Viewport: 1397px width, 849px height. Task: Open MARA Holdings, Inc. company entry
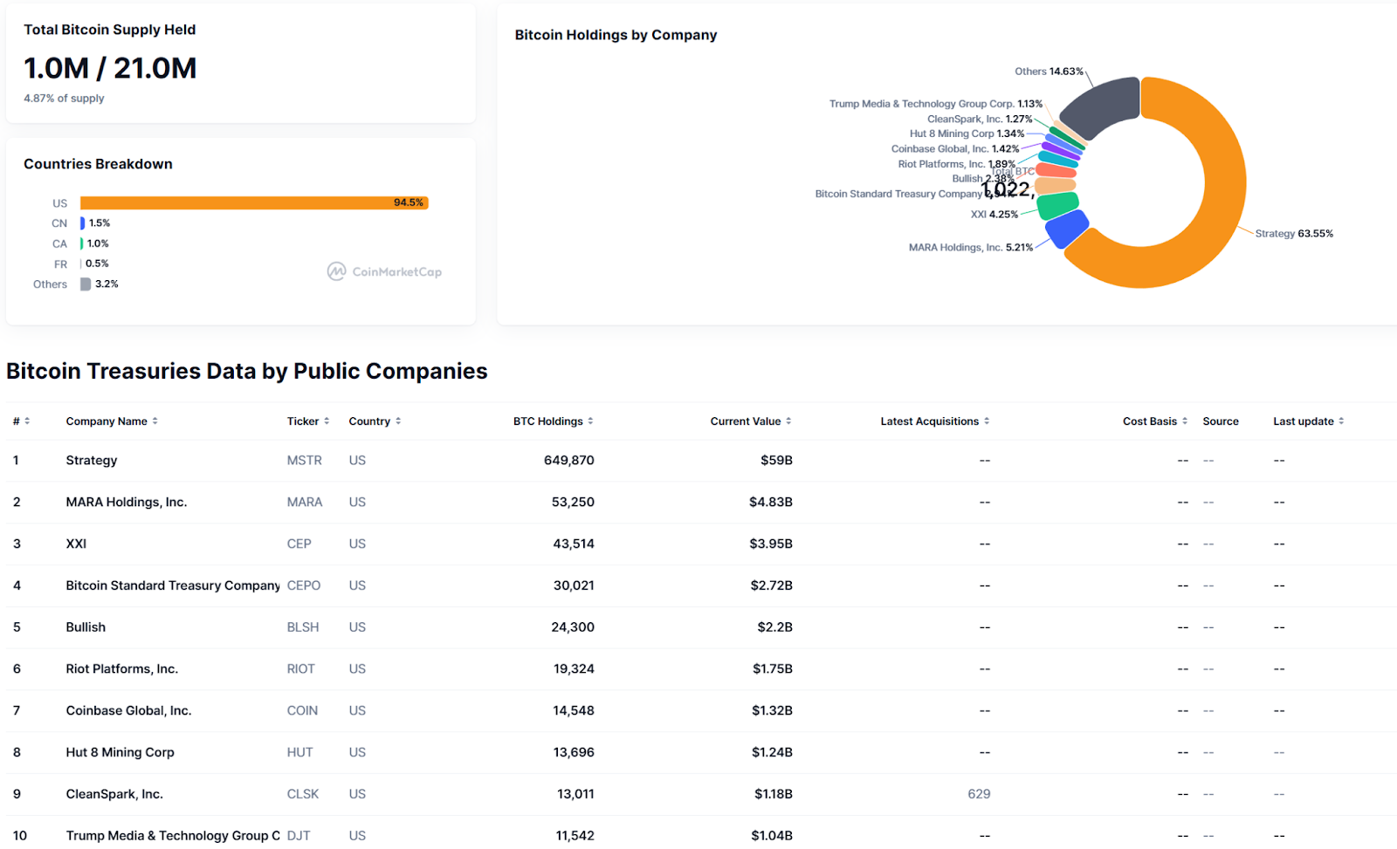pos(127,503)
